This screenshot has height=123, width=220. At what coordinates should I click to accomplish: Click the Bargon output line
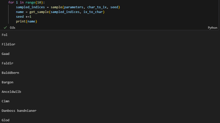[8, 82]
